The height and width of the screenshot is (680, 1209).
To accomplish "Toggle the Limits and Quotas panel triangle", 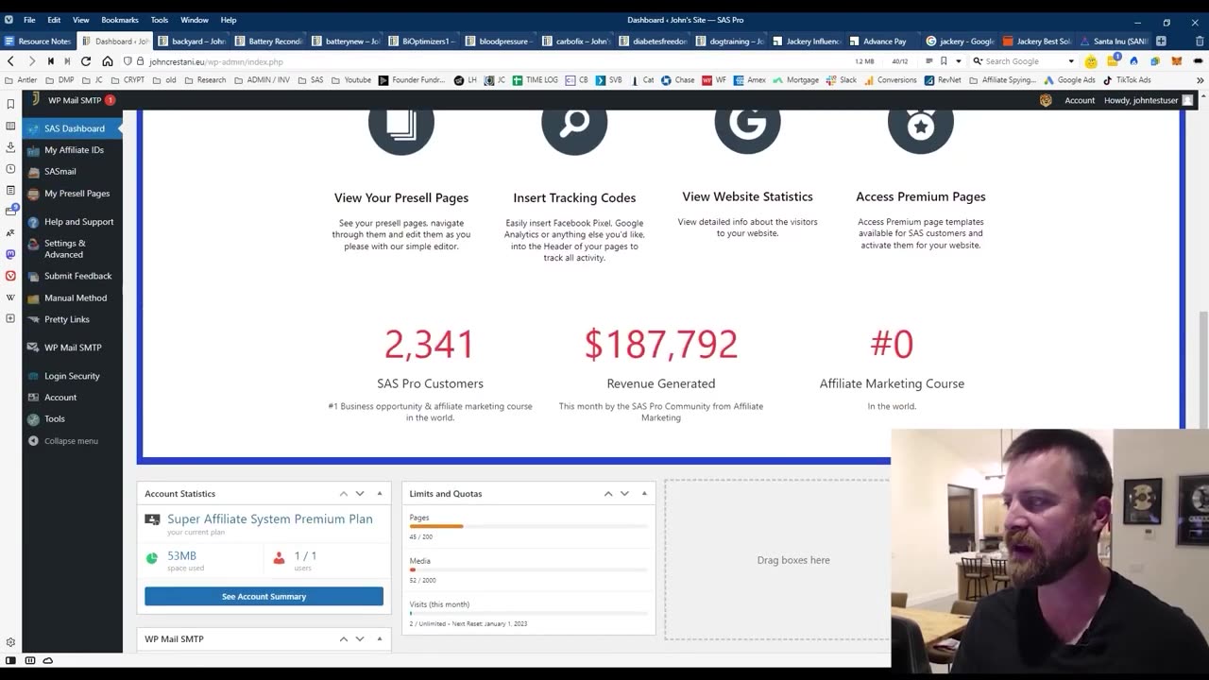I will 644,494.
